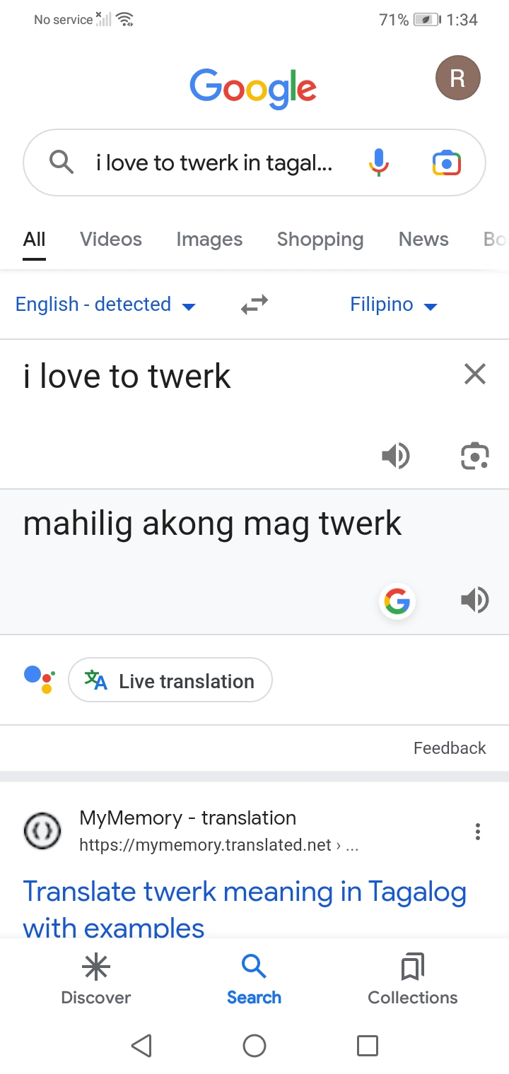Open MyMemory result options menu
The width and height of the screenshot is (509, 1074).
478,832
